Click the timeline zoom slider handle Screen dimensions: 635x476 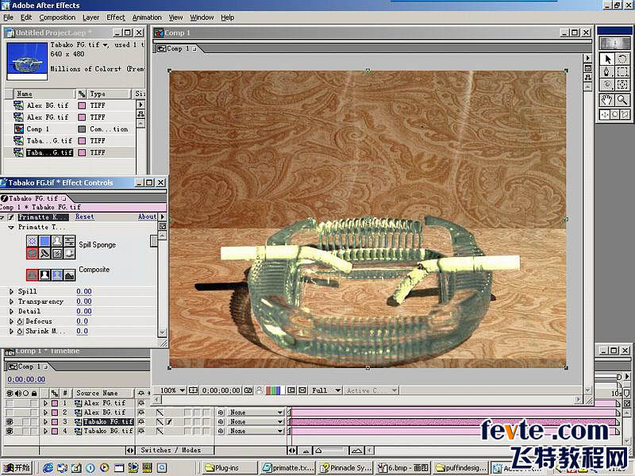319,450
